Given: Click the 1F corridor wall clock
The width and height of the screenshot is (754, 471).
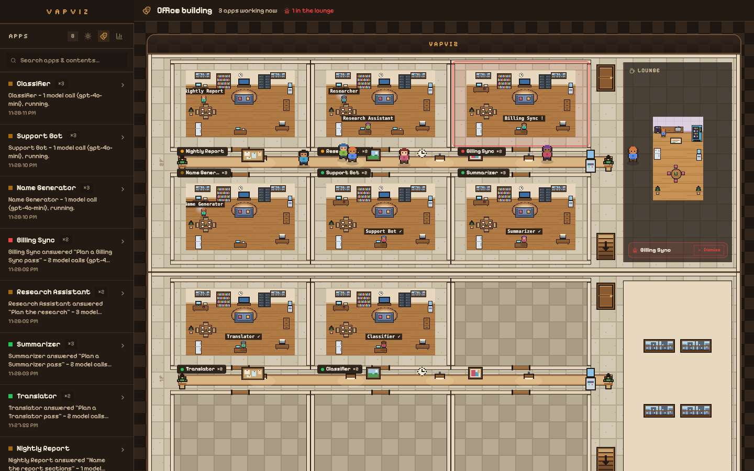Looking at the screenshot, I should pos(422,371).
